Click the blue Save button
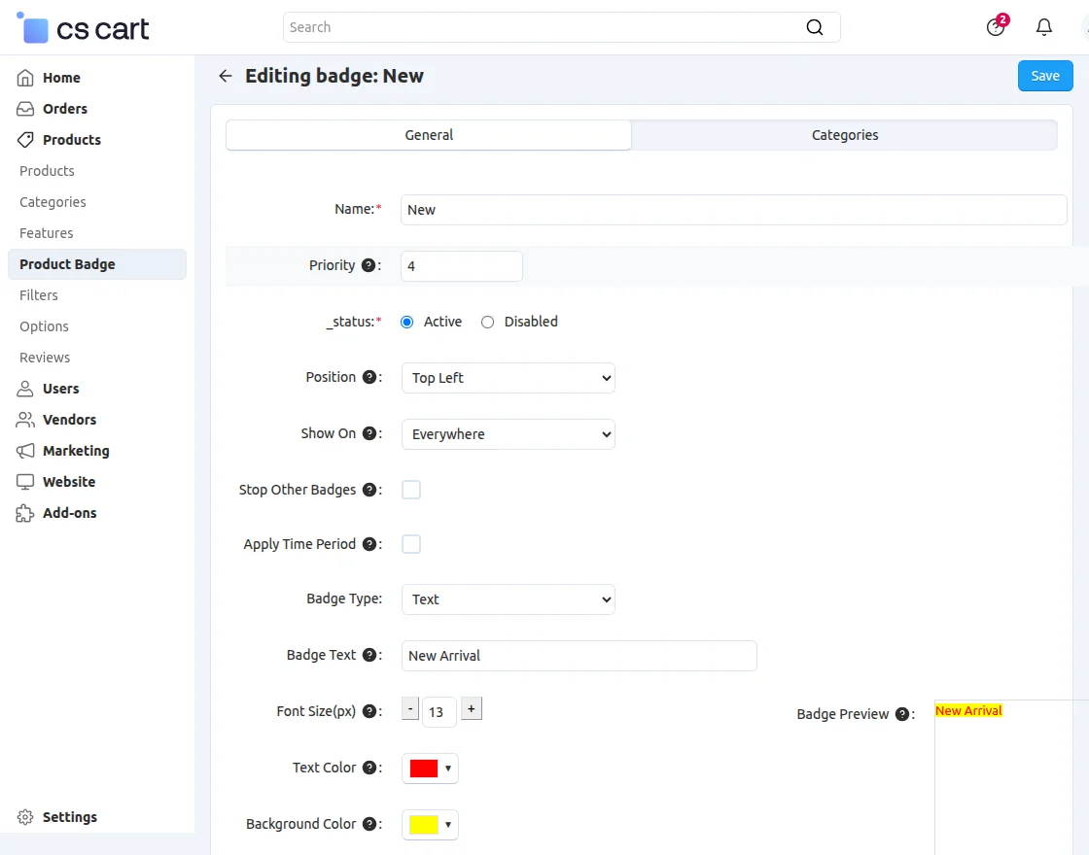Image resolution: width=1089 pixels, height=855 pixels. point(1045,76)
